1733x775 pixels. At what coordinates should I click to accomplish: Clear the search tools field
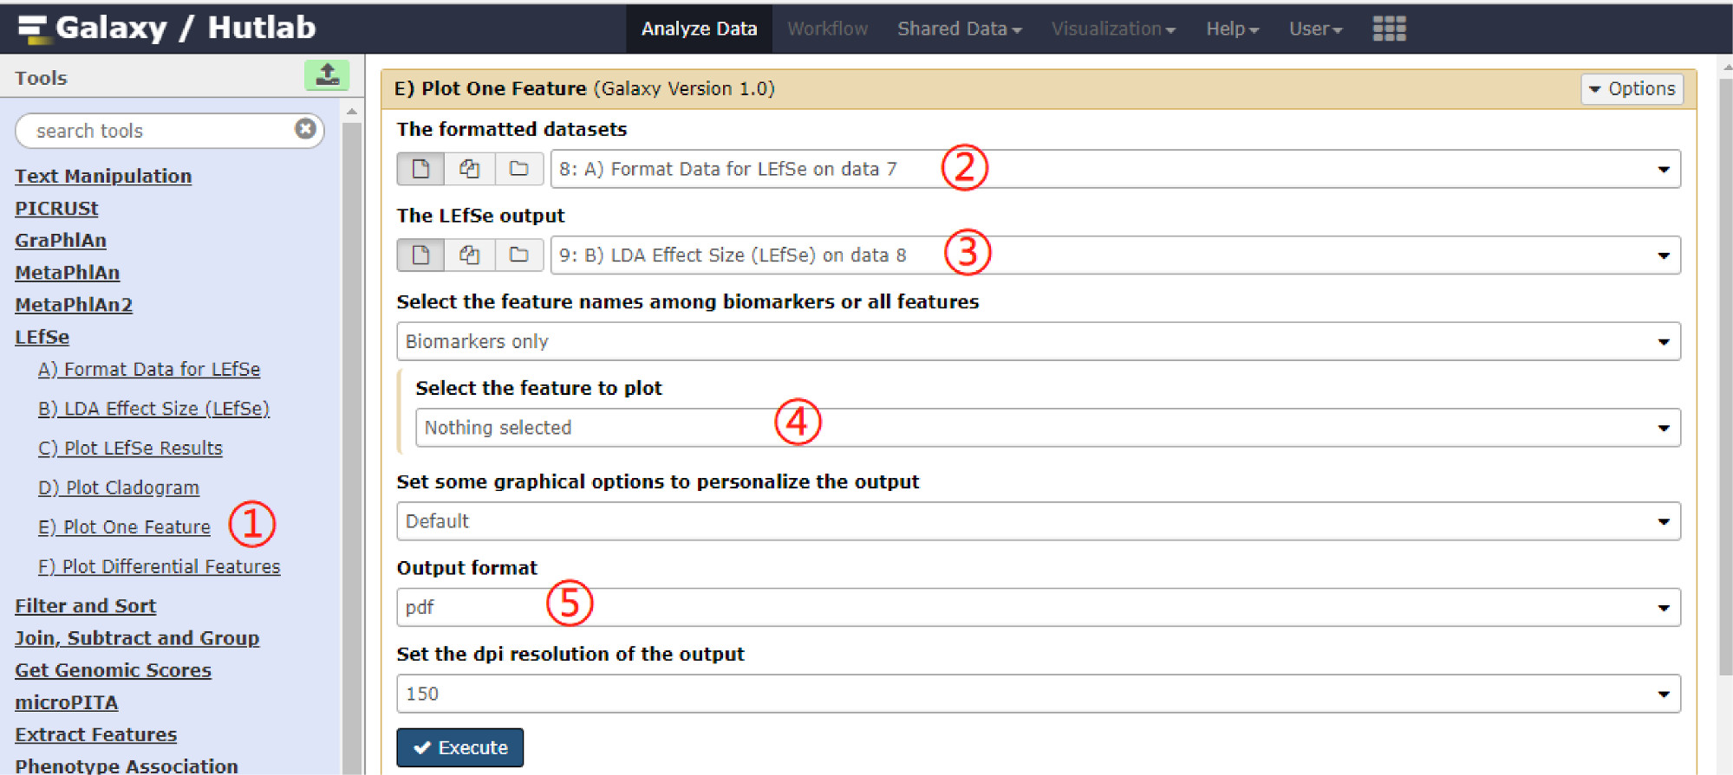tap(305, 129)
